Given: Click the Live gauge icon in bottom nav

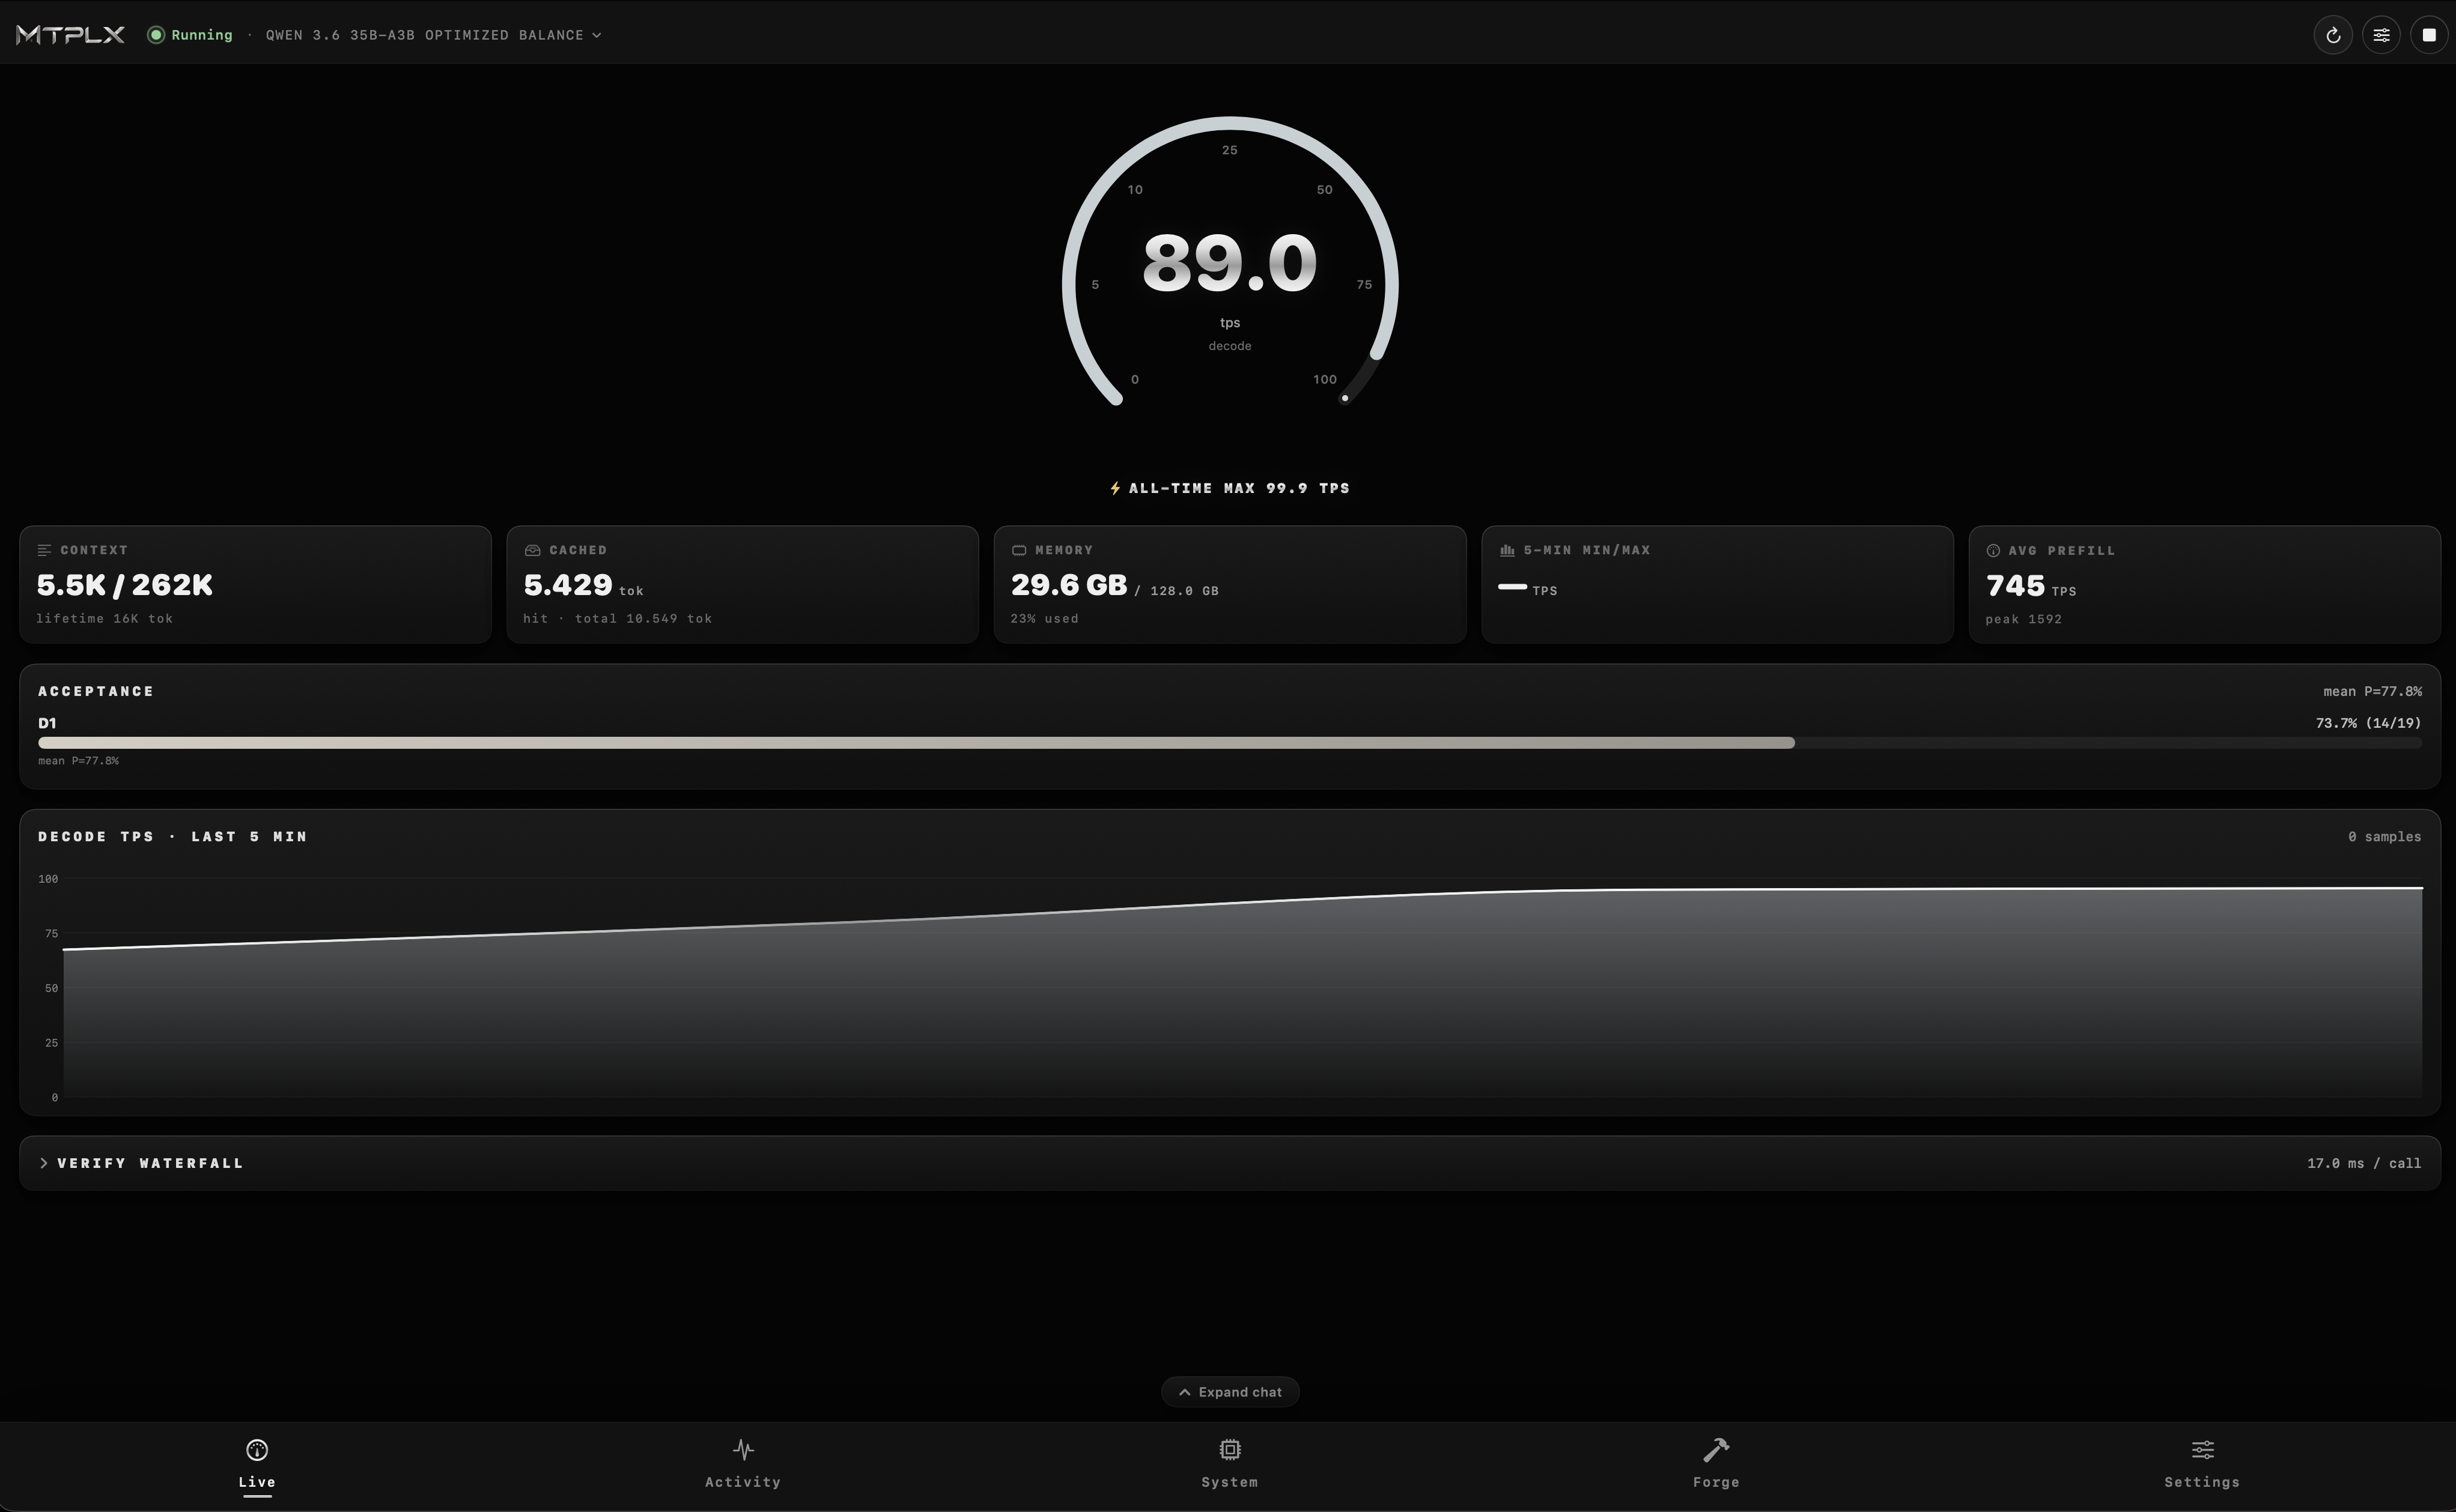Looking at the screenshot, I should [257, 1450].
